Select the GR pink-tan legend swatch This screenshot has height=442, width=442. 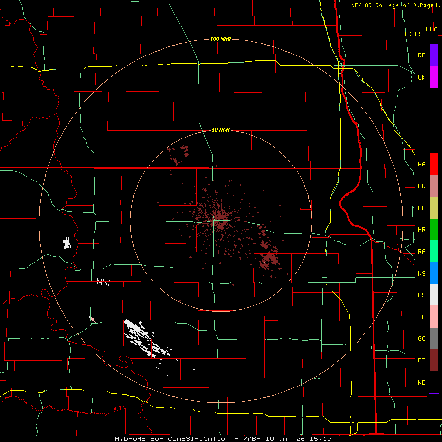434,186
